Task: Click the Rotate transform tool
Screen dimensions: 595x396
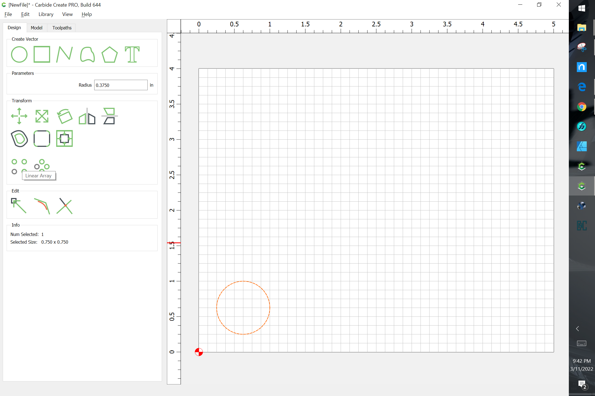Action: 64,116
